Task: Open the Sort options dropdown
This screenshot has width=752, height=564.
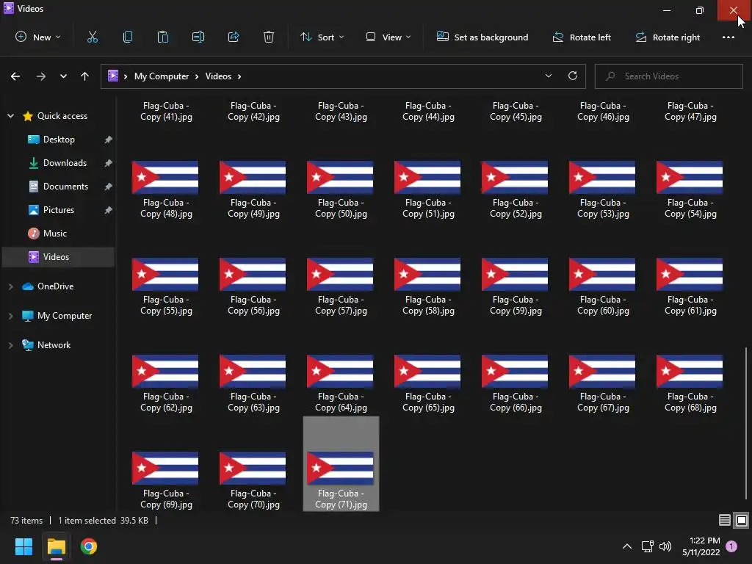Action: (x=322, y=37)
